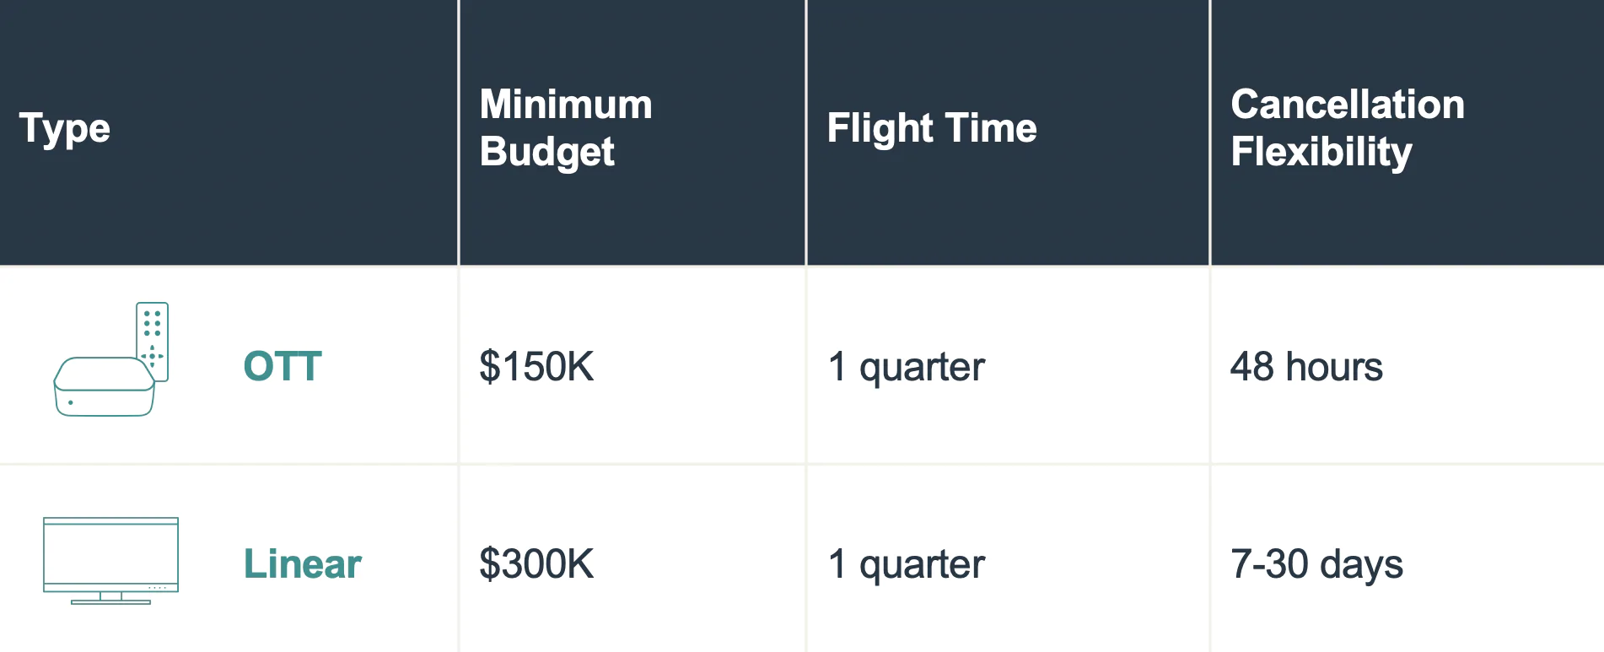Image resolution: width=1604 pixels, height=652 pixels.
Task: Click the Type column header
Action: 65,129
